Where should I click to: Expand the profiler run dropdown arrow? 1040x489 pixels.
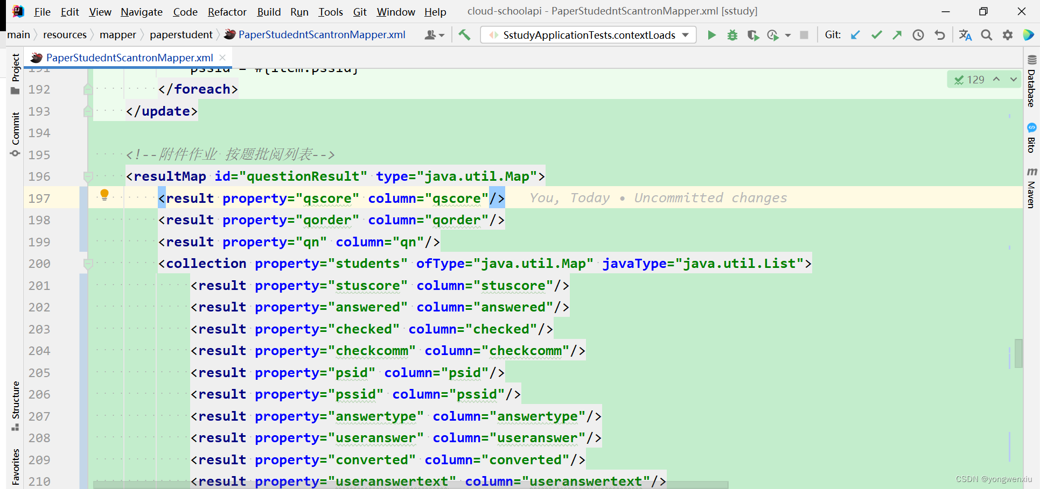pyautogui.click(x=788, y=36)
